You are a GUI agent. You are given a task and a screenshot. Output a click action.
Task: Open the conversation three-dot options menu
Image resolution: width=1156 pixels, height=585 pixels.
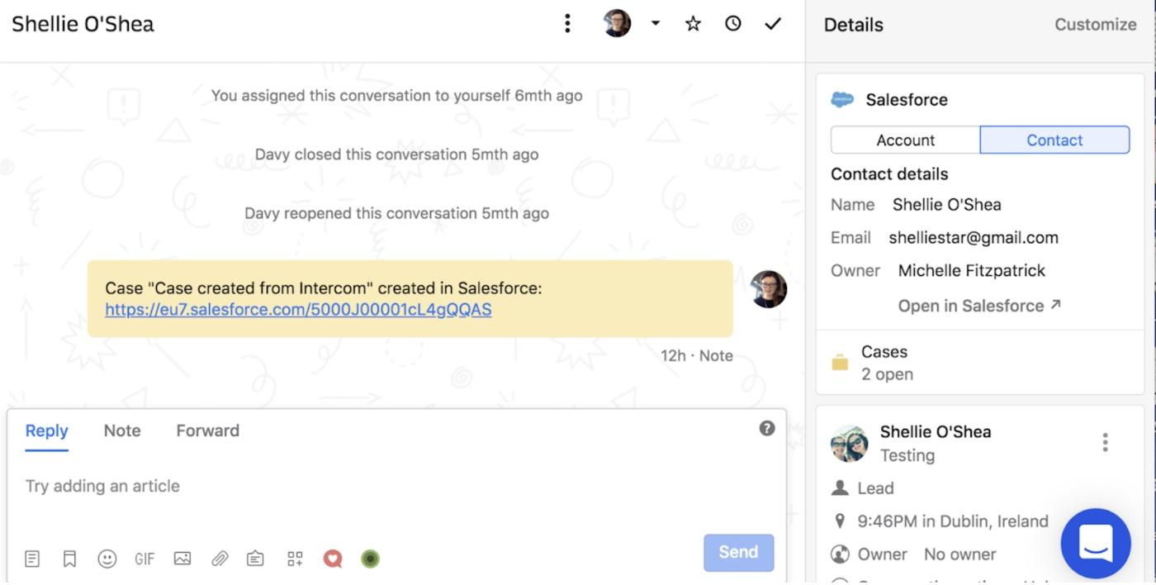pos(567,23)
